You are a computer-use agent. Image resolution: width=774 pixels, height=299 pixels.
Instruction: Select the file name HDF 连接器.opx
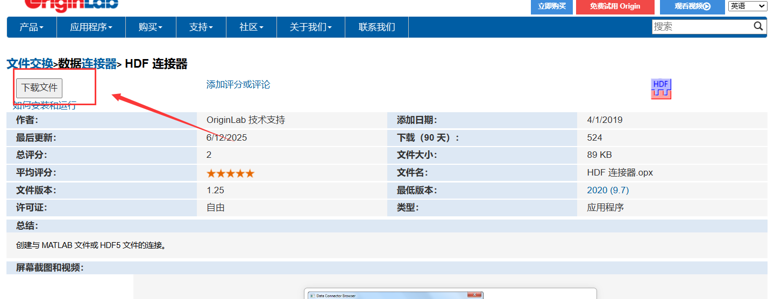[620, 173]
